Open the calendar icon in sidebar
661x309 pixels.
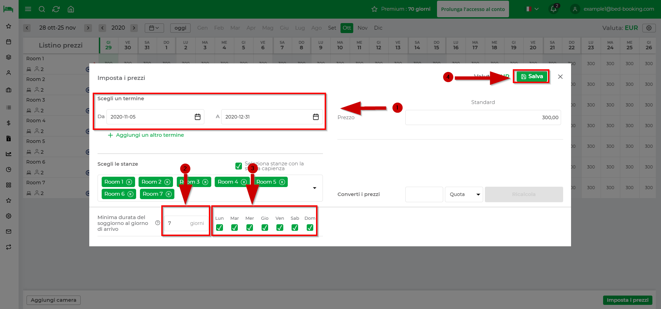pyautogui.click(x=9, y=42)
